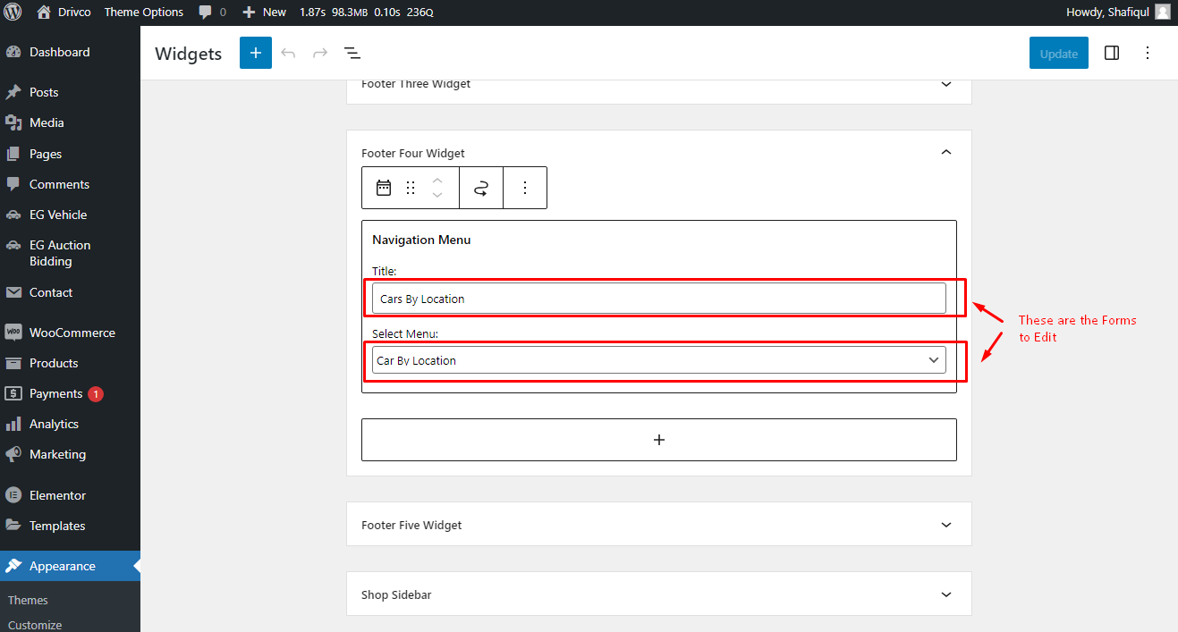Open block options three-dot menu in toolbar
Image resolution: width=1178 pixels, height=632 pixels.
(x=525, y=188)
